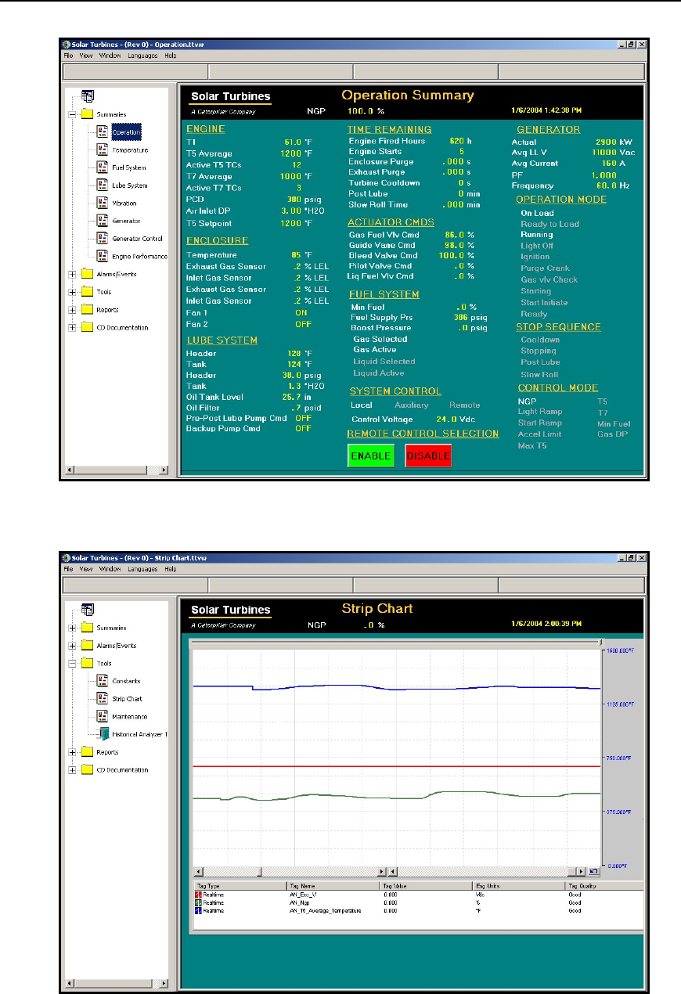Screen dimensions: 681x994
Task: Click Fuel Supply Prs value 306 psig
Action: coord(469,317)
